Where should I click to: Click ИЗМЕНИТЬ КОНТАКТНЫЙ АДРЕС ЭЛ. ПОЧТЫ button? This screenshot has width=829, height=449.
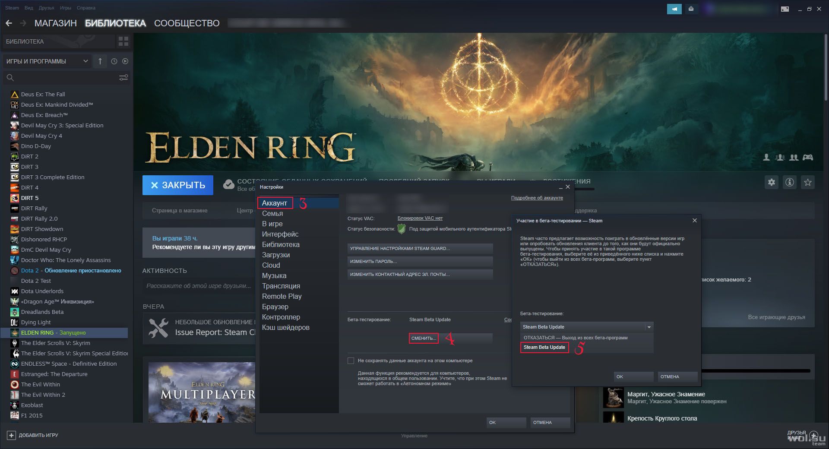click(420, 274)
